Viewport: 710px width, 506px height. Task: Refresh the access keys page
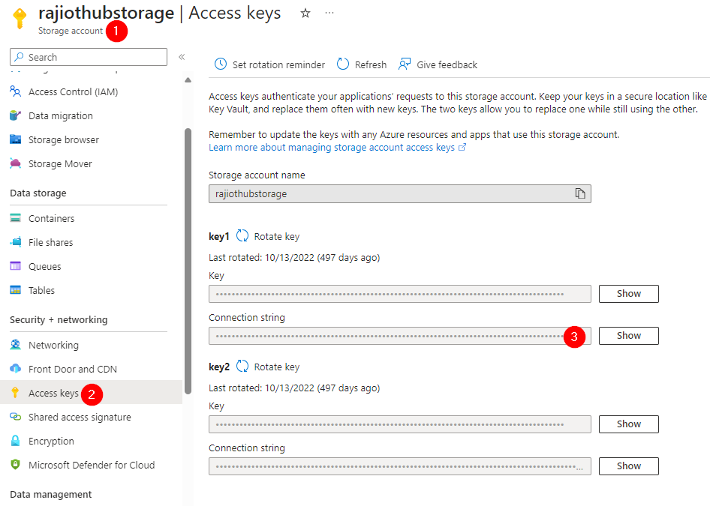point(361,64)
